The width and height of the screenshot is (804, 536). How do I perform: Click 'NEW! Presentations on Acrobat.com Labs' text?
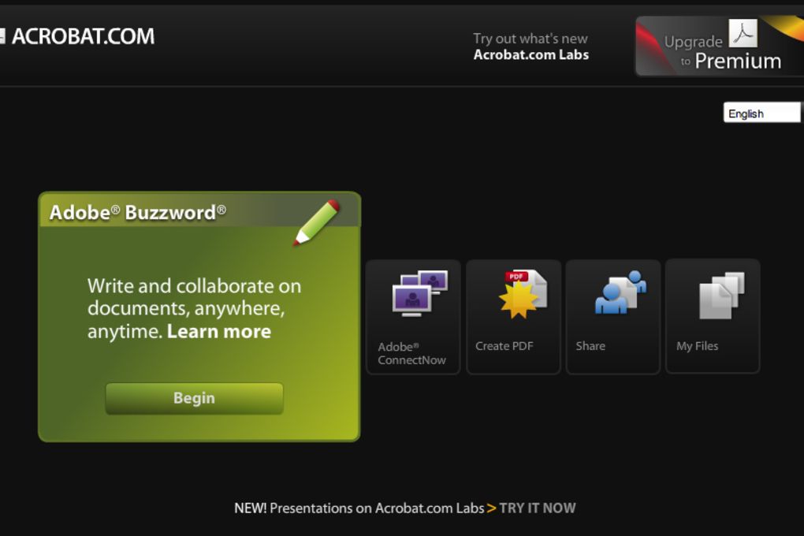click(359, 508)
